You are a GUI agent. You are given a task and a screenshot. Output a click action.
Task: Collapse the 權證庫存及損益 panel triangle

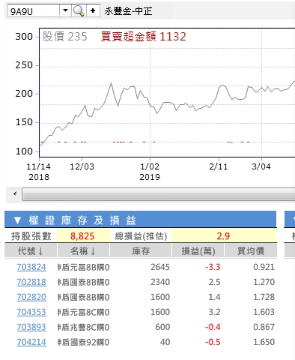[x=17, y=220]
